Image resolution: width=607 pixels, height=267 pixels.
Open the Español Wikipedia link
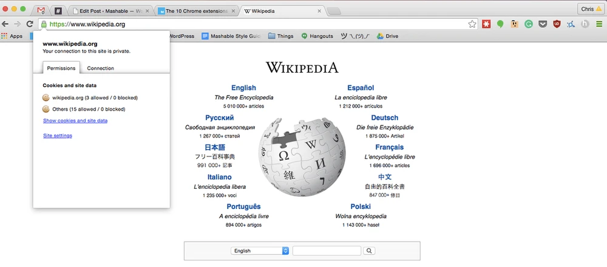(x=361, y=88)
